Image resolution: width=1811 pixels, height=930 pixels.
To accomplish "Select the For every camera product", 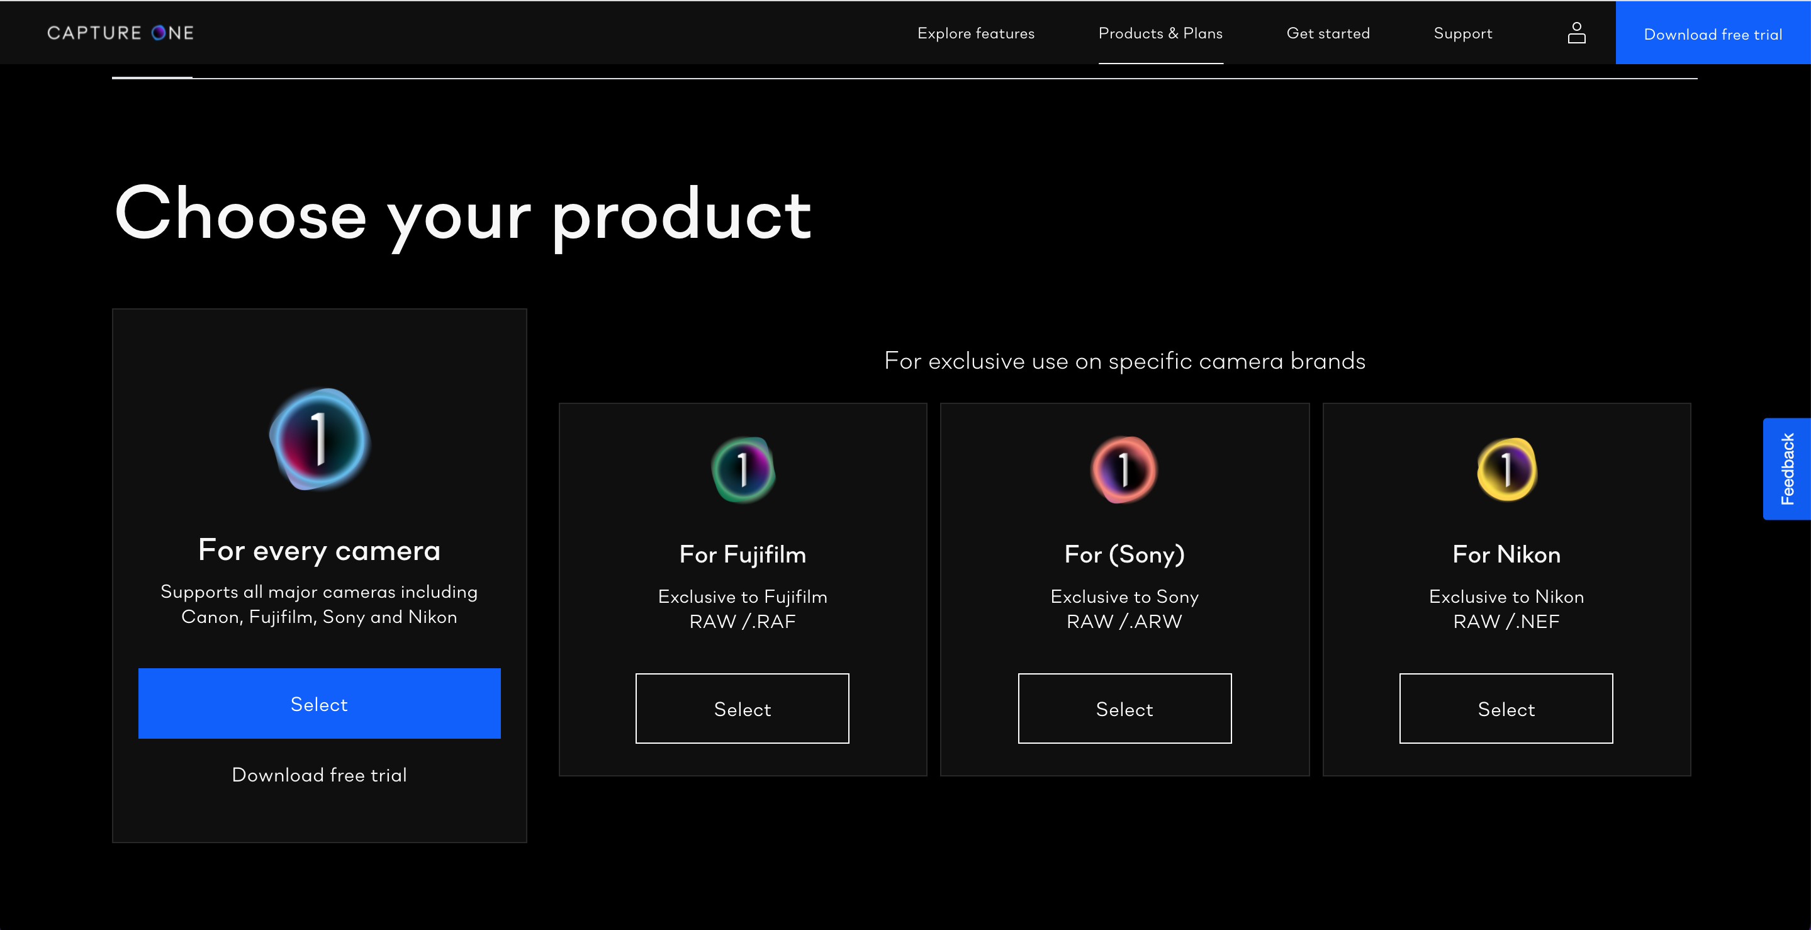I will click(319, 703).
